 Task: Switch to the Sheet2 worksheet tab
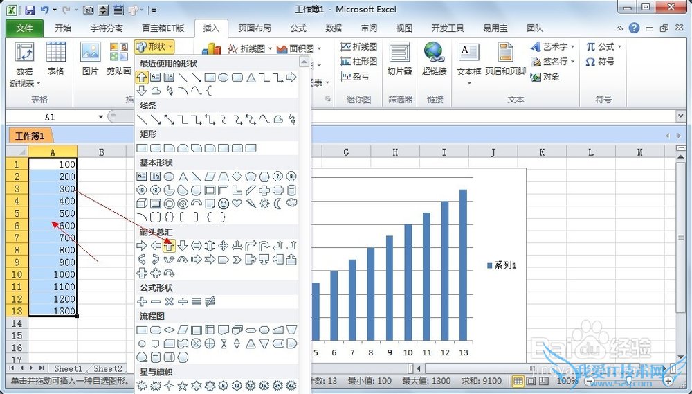(108, 368)
